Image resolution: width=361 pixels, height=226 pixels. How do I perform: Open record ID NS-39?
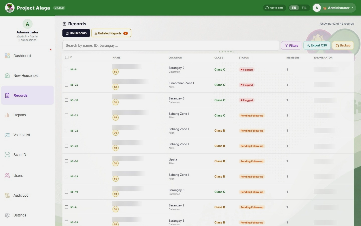tap(74, 222)
